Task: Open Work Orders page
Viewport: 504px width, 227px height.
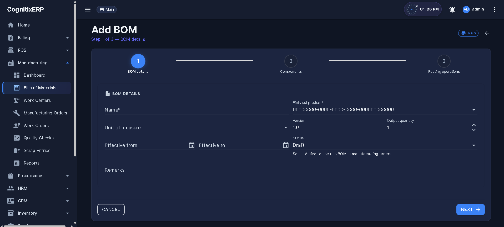Action: click(37, 125)
